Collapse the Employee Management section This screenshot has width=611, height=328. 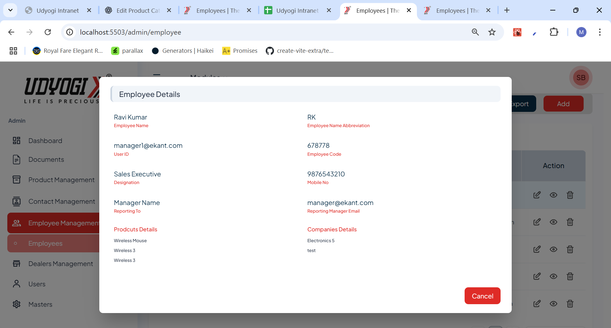point(54,223)
